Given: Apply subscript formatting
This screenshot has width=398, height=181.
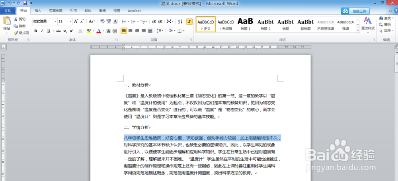Looking at the screenshot, I should [65, 31].
